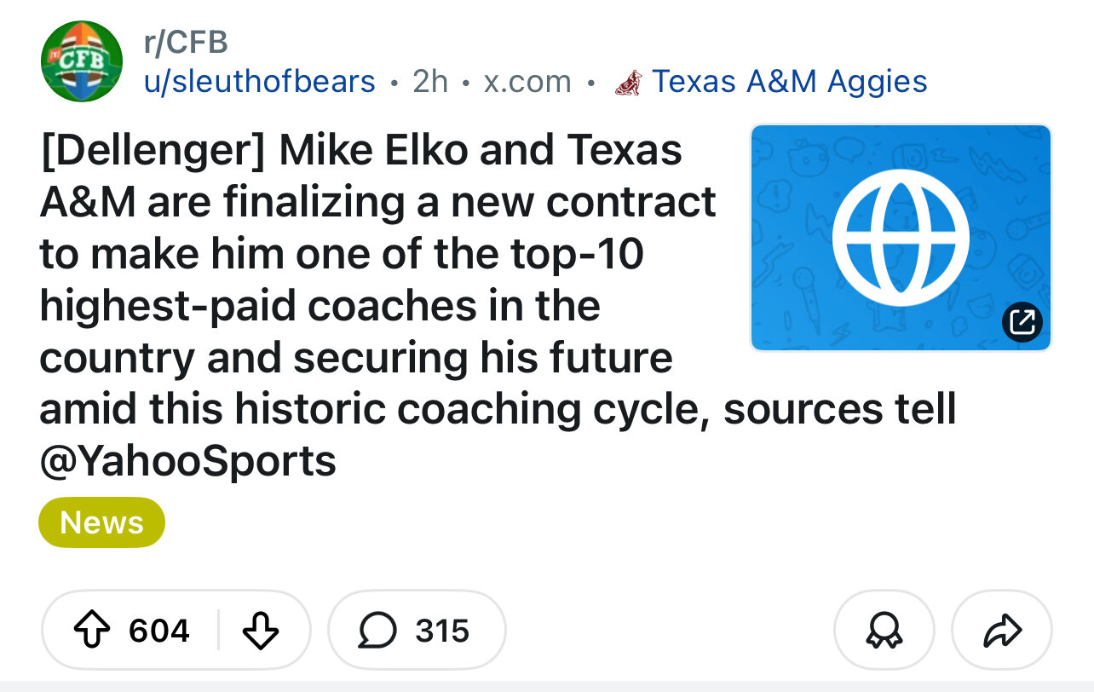Click the 2h post timestamp
This screenshot has width=1094, height=692.
[x=429, y=82]
